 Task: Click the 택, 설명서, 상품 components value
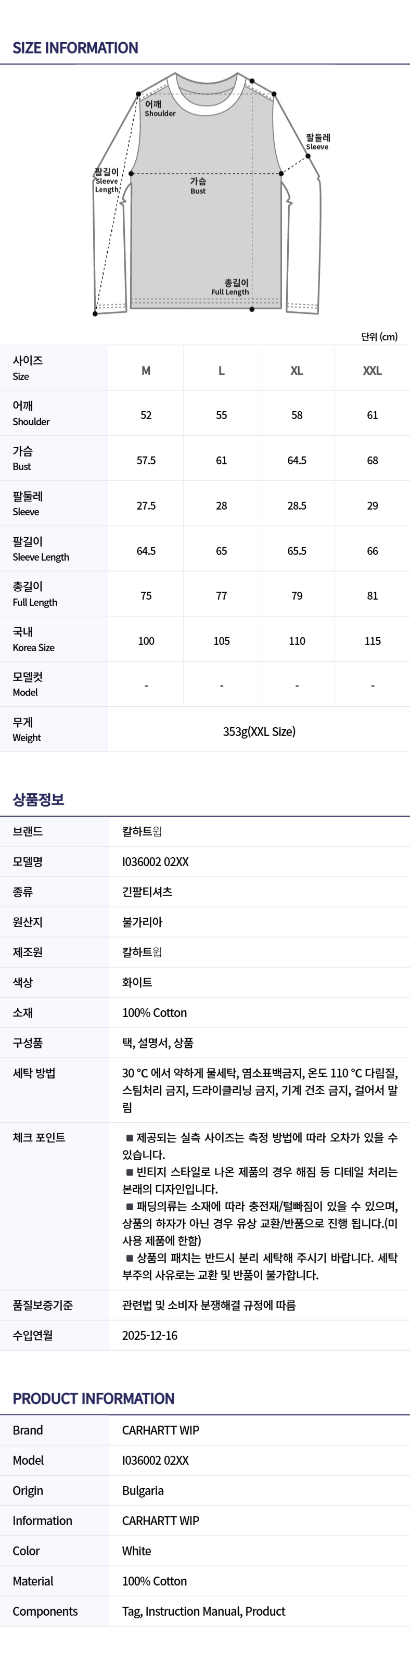click(x=158, y=1043)
